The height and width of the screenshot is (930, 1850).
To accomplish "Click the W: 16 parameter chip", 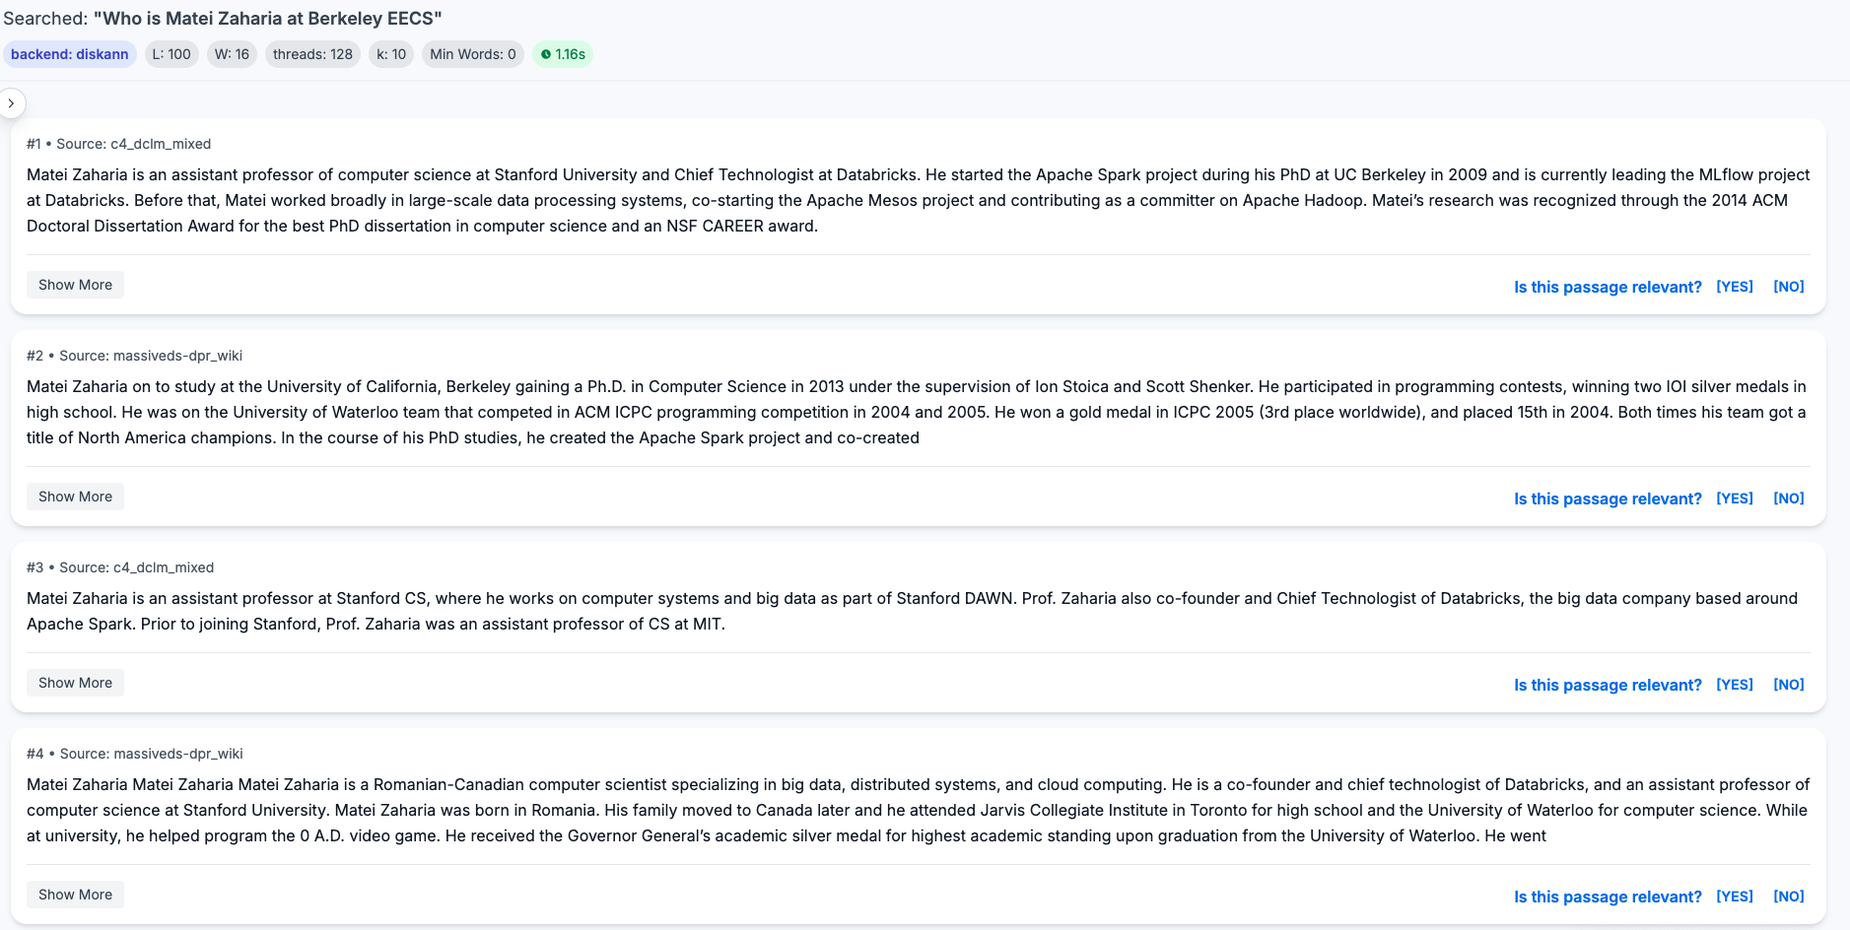I will click(232, 54).
